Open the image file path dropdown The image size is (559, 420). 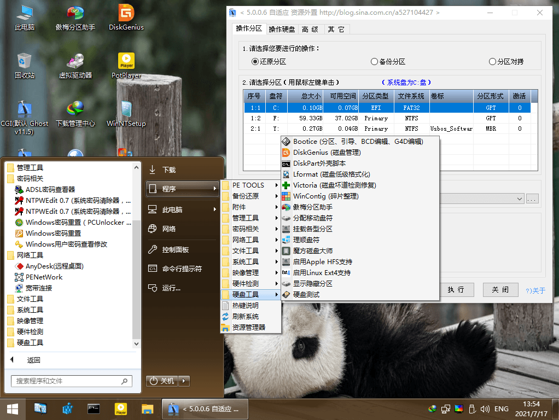520,199
